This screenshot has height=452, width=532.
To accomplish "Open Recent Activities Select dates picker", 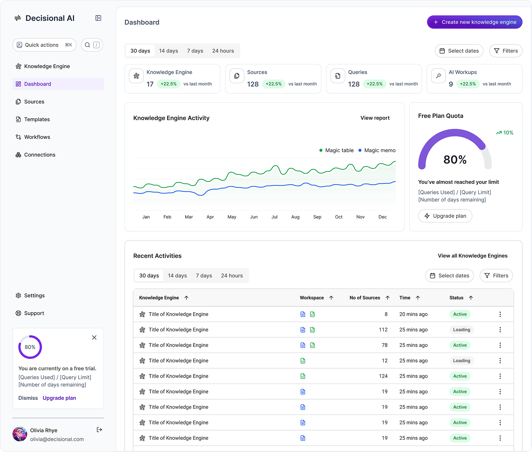I will pos(449,276).
